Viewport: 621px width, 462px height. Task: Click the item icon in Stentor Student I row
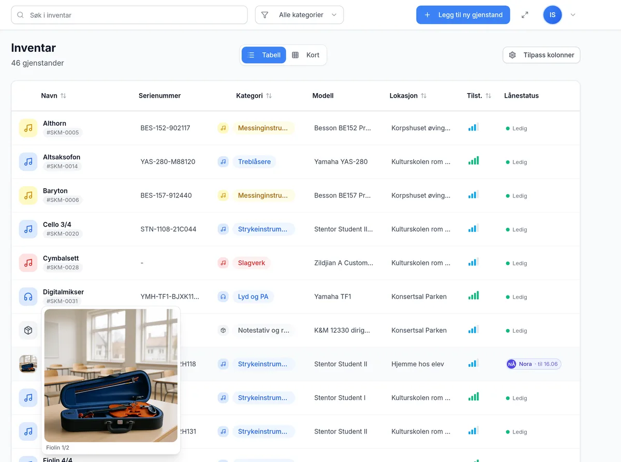pyautogui.click(x=28, y=397)
